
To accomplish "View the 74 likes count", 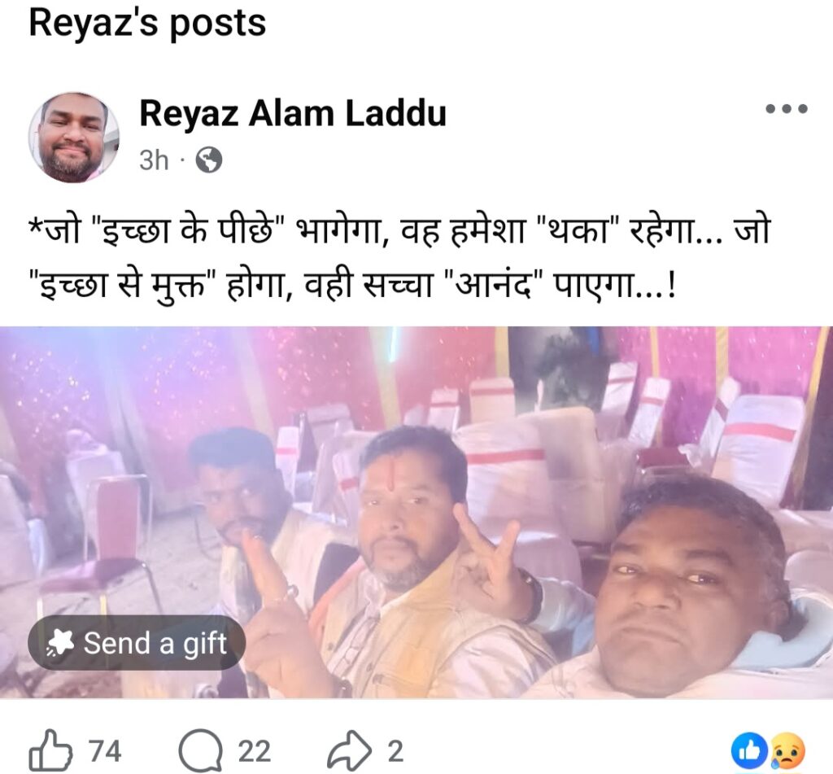I will pos(105,752).
